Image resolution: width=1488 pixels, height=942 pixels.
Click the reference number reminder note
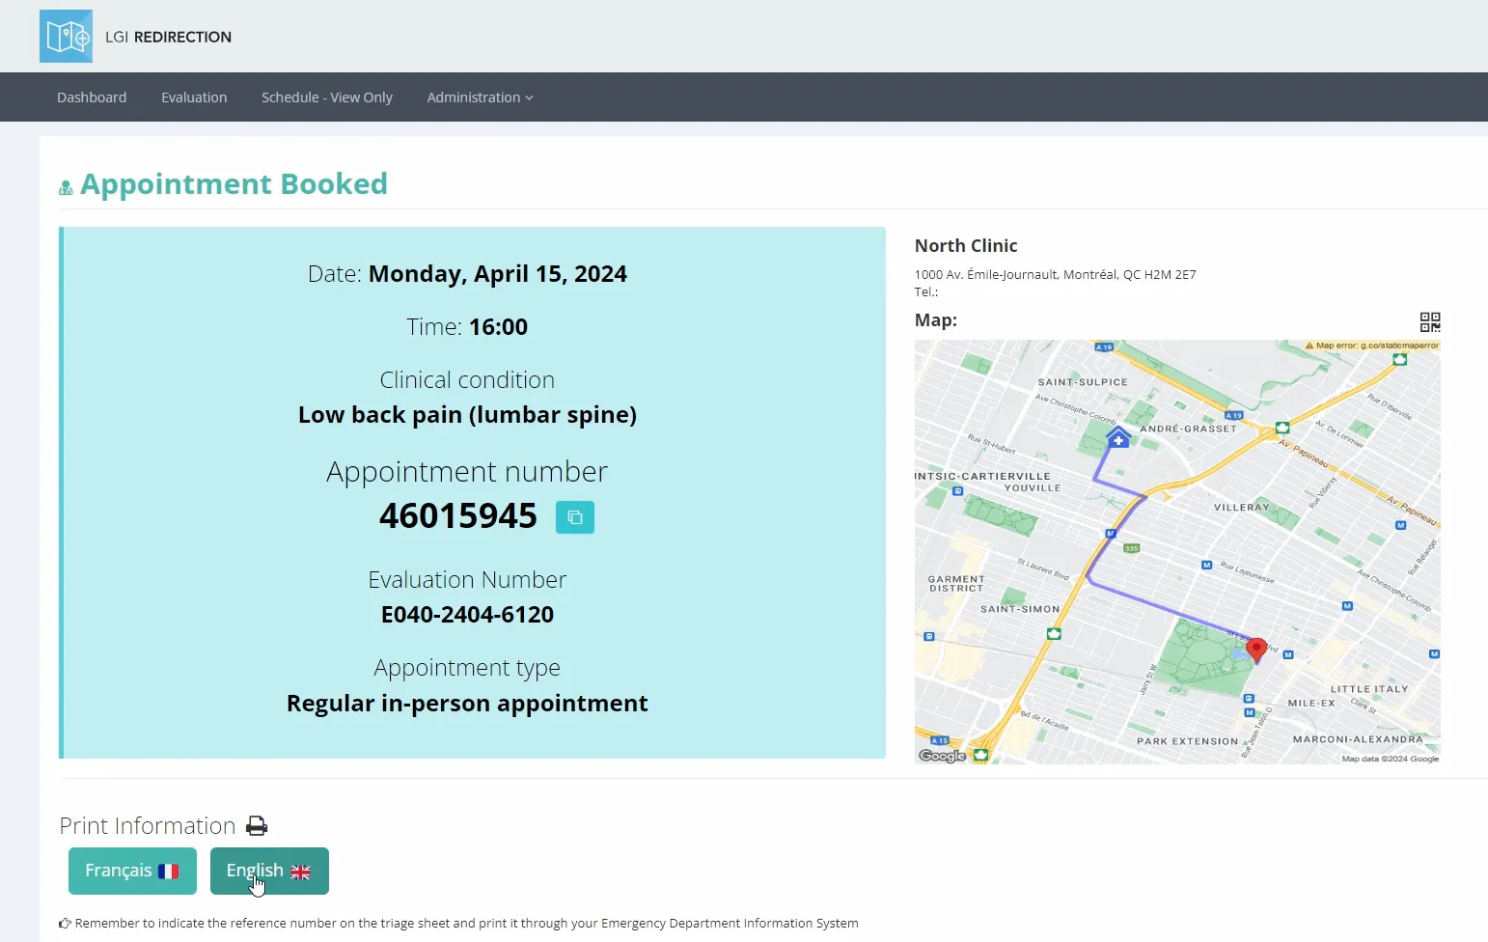(x=458, y=924)
